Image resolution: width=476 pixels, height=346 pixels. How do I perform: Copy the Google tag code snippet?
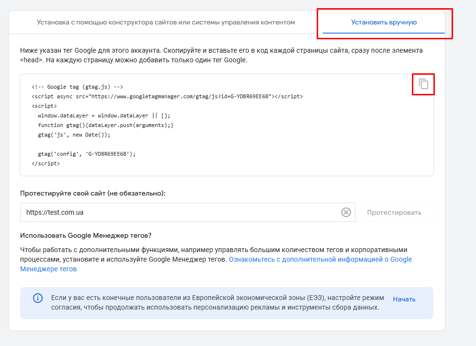(423, 84)
